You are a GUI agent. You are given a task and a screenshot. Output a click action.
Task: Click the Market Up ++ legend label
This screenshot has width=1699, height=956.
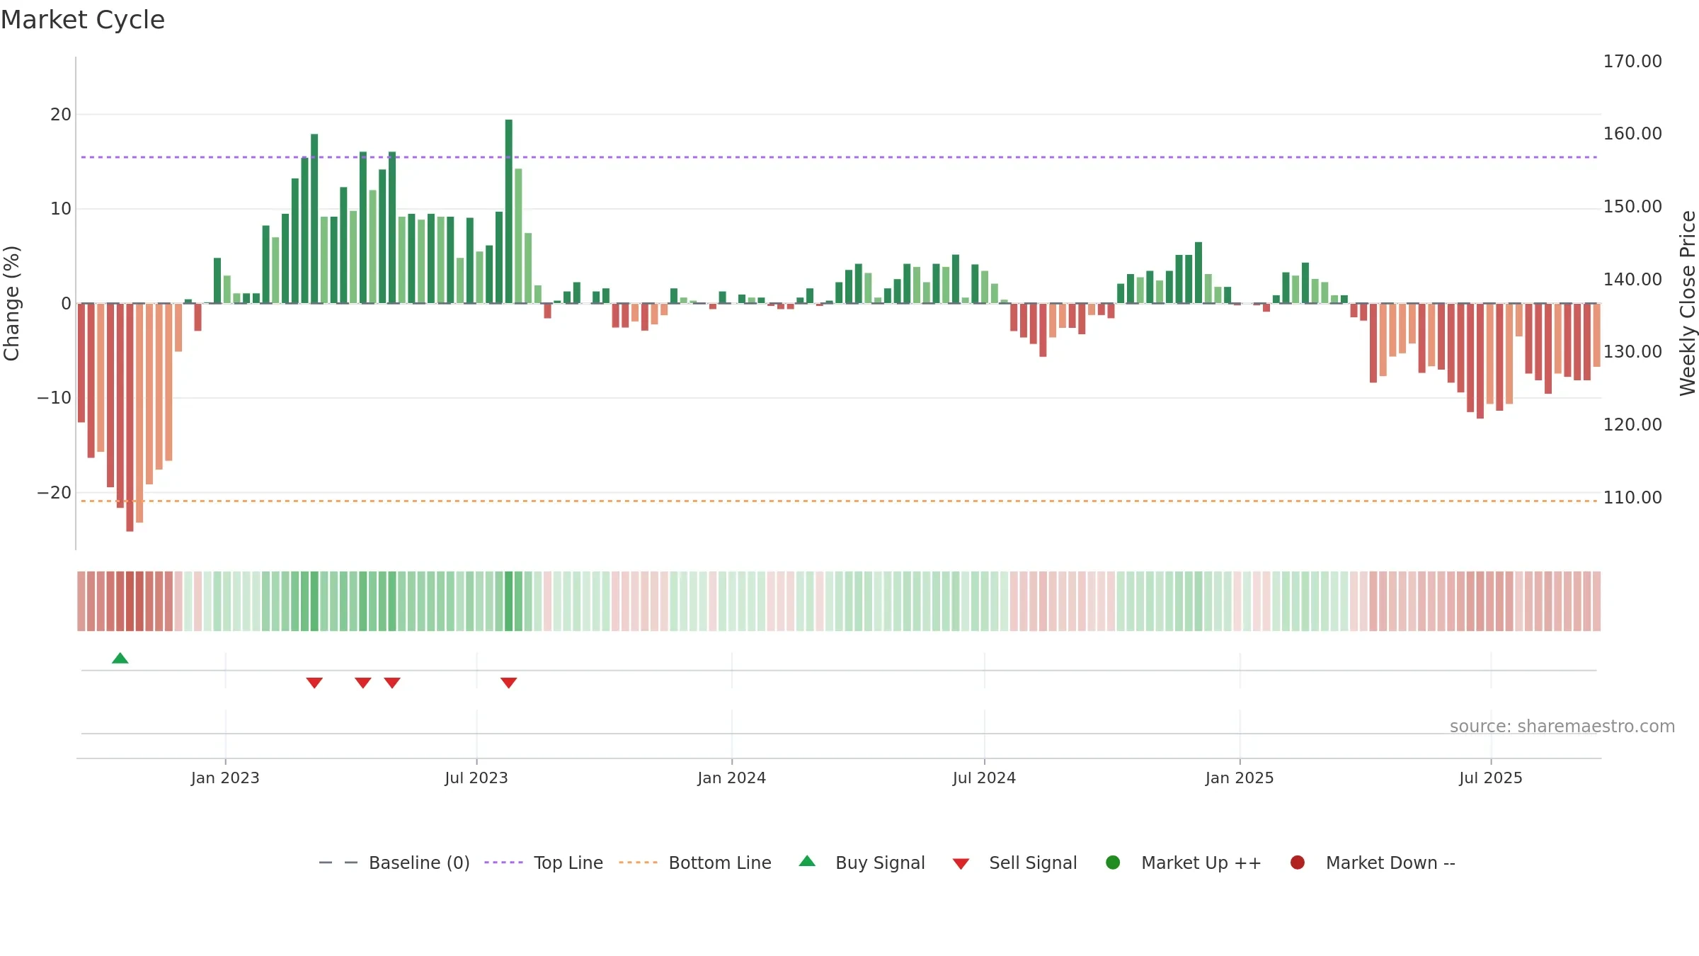1201,863
